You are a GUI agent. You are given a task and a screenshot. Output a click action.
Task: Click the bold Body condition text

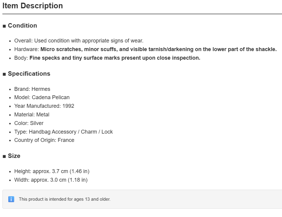115,58
